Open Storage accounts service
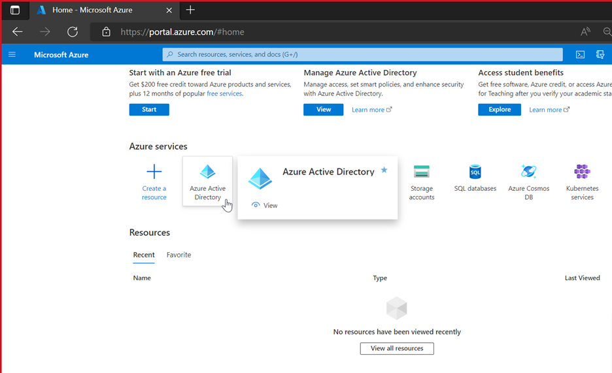Screen dimensions: 612x373 [422, 182]
